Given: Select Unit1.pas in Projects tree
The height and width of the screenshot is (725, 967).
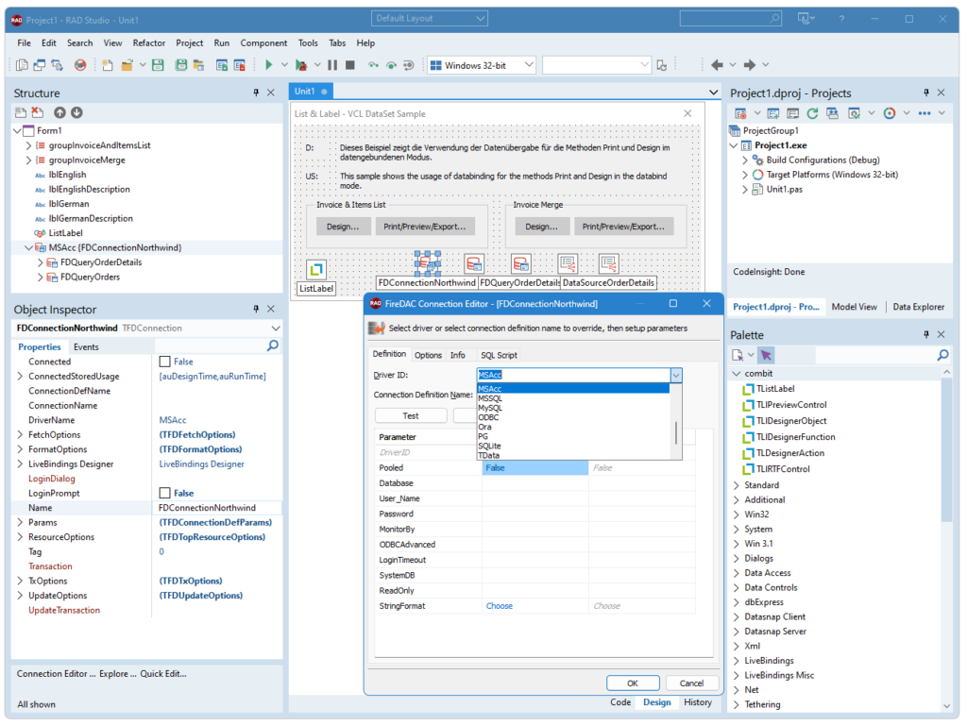Looking at the screenshot, I should click(784, 190).
